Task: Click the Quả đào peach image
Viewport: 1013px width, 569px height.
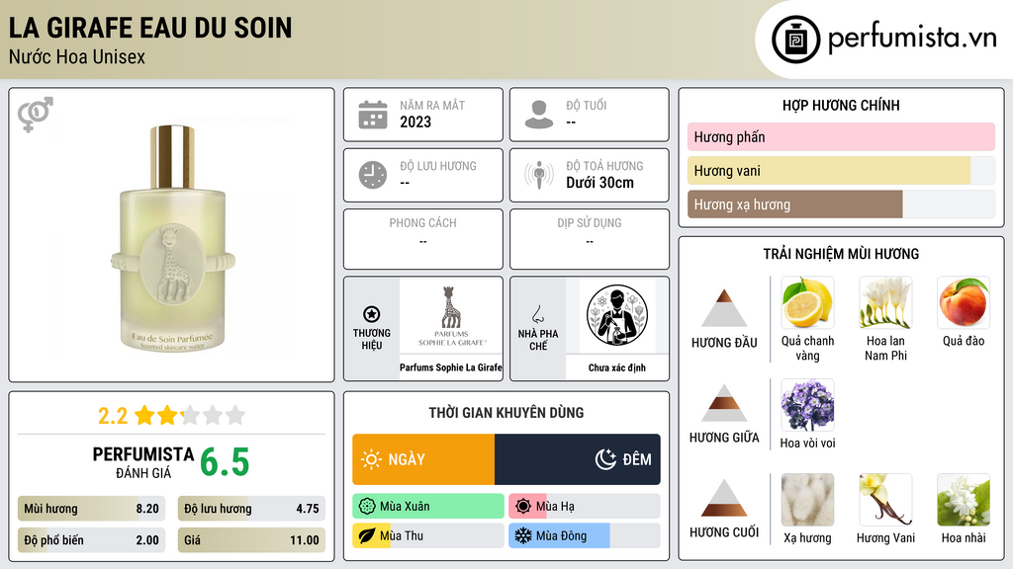Action: (x=964, y=302)
